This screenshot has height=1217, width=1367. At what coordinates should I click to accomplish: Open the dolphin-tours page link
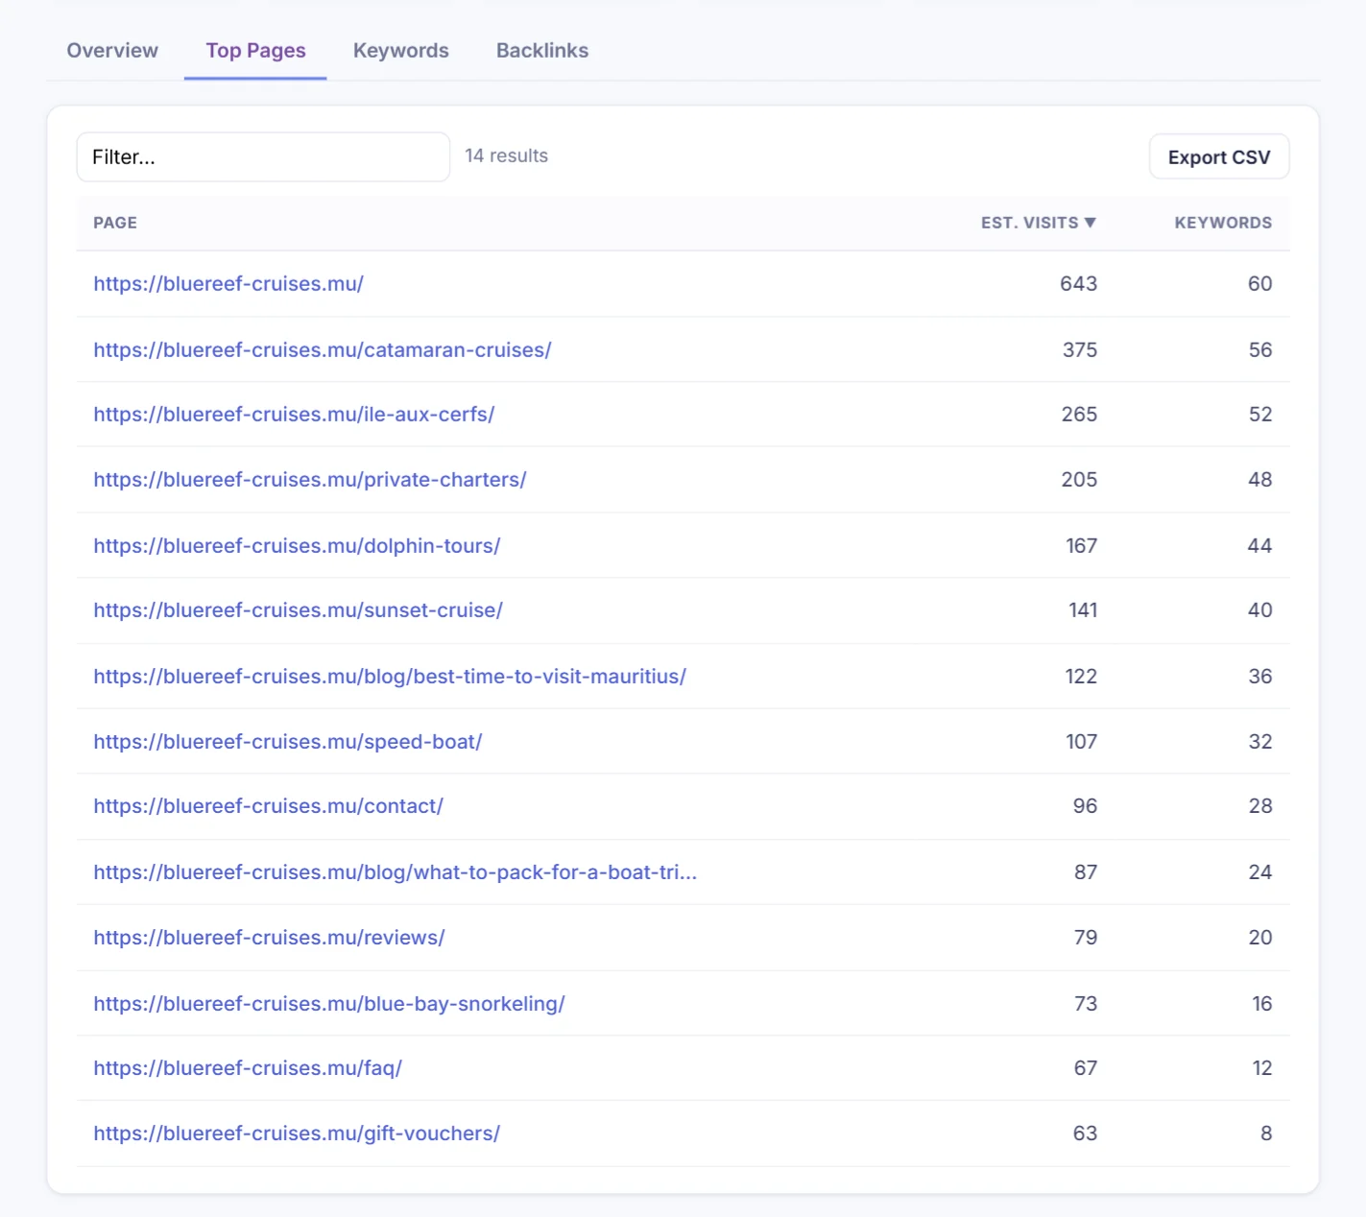click(297, 546)
